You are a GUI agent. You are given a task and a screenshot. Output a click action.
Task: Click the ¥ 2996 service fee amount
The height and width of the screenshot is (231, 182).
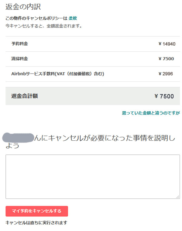pyautogui.click(x=166, y=74)
